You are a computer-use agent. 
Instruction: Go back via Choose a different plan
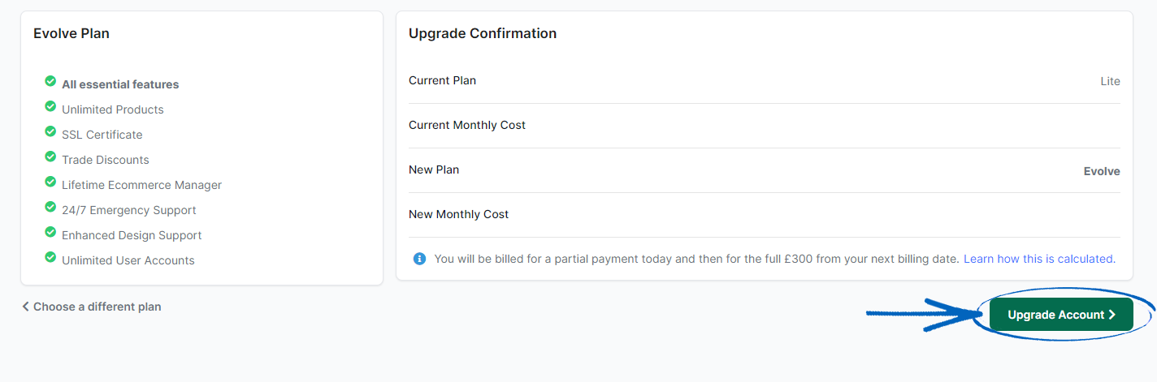point(97,307)
